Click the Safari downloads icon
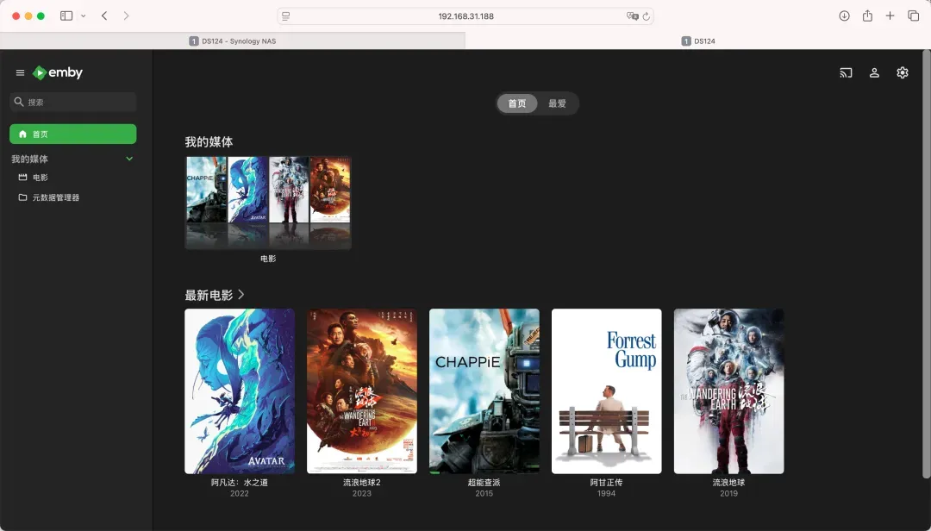The height and width of the screenshot is (531, 931). [844, 16]
